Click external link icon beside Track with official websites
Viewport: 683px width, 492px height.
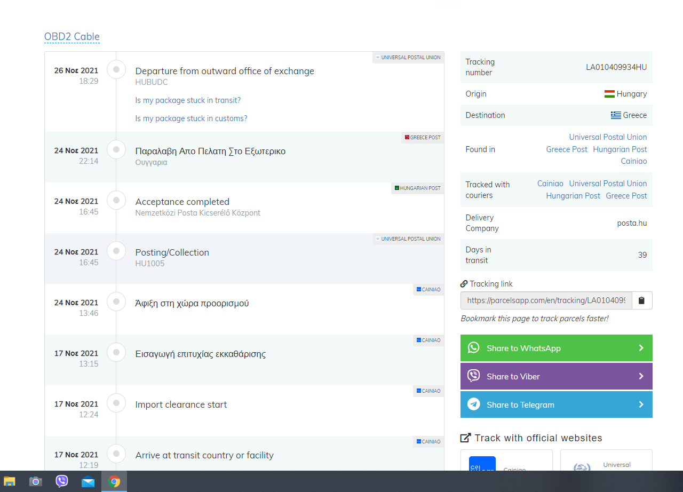466,438
